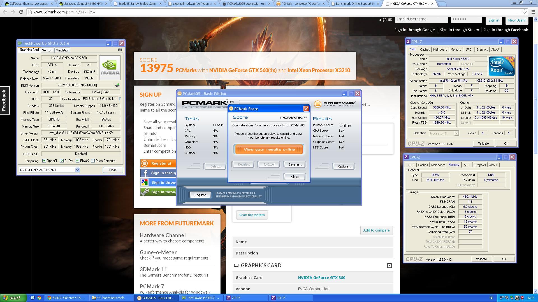
Task: Open SPD tab in lower CPU-Z
Action: click(467, 165)
